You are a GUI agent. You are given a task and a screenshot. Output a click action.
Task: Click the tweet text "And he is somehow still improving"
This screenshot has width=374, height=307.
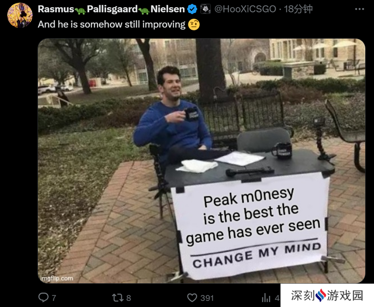tap(111, 24)
